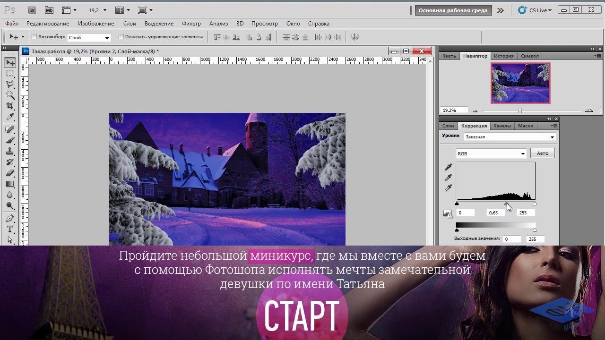The image size is (605, 340).
Task: Click the white output level slider
Action: pos(535,230)
